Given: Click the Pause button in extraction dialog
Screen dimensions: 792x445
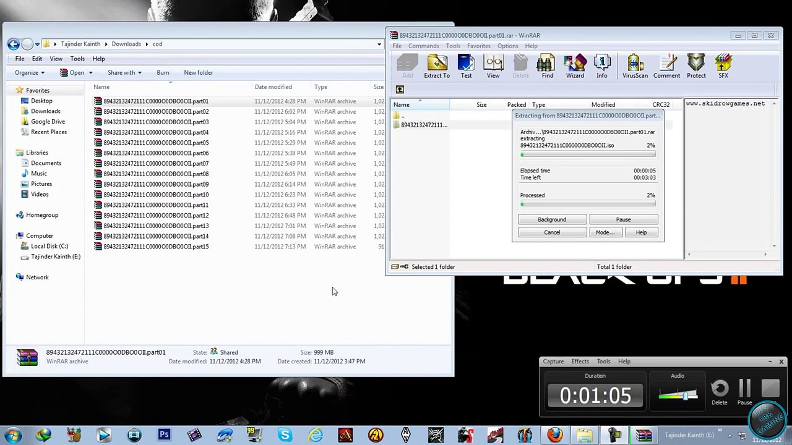Looking at the screenshot, I should 623,219.
